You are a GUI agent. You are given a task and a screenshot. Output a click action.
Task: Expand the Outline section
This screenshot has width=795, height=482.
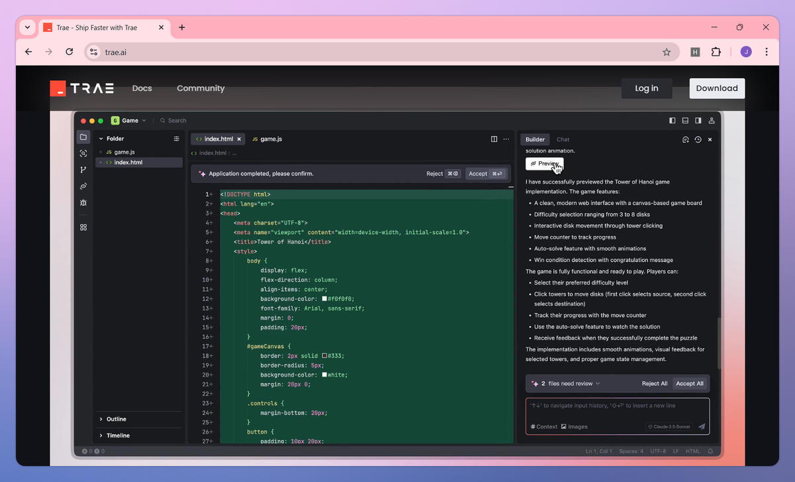click(x=113, y=419)
